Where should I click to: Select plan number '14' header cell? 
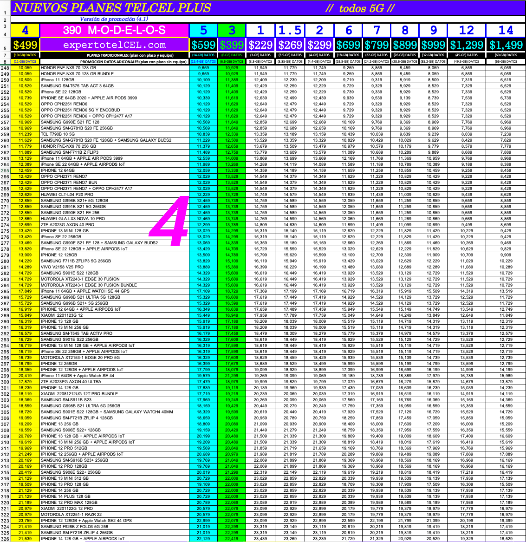tap(506, 30)
